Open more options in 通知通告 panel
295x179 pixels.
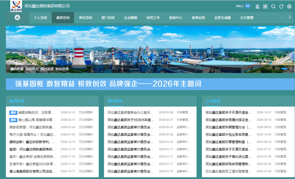[x=191, y=101]
